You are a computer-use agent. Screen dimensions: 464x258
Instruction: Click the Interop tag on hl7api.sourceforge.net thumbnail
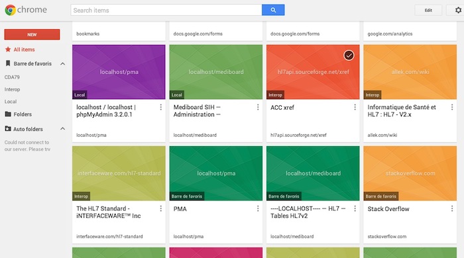[x=275, y=95]
